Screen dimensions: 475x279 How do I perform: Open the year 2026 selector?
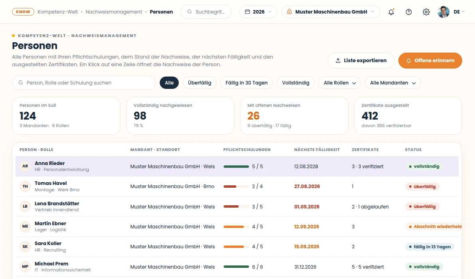coord(258,12)
